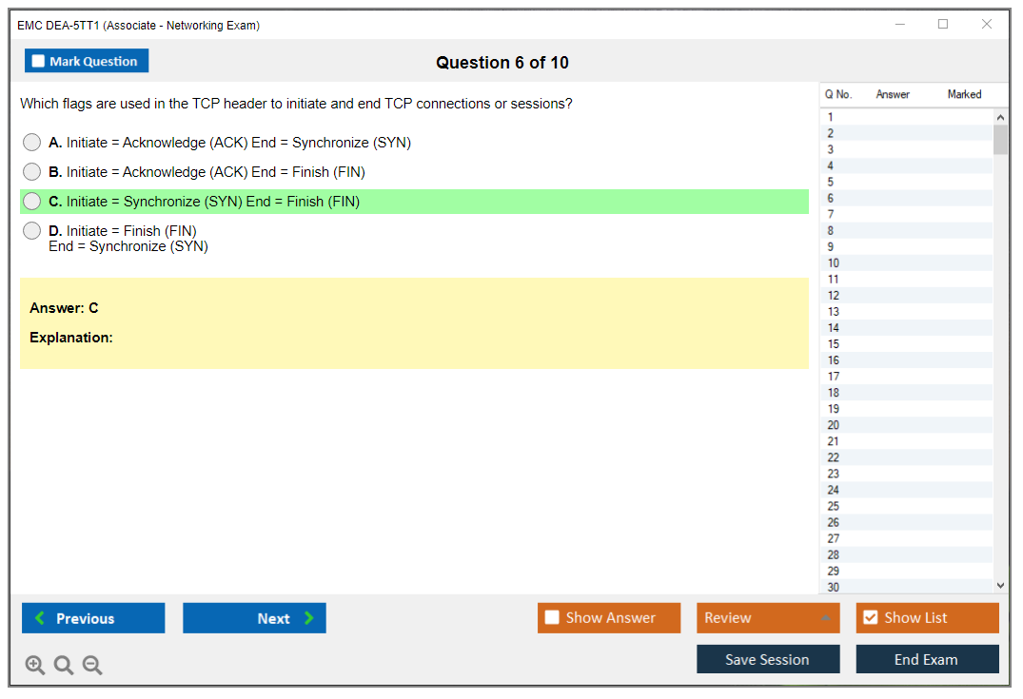Image resolution: width=1023 pixels, height=699 pixels.
Task: Expand the Review dropdown arrow
Action: tap(824, 618)
